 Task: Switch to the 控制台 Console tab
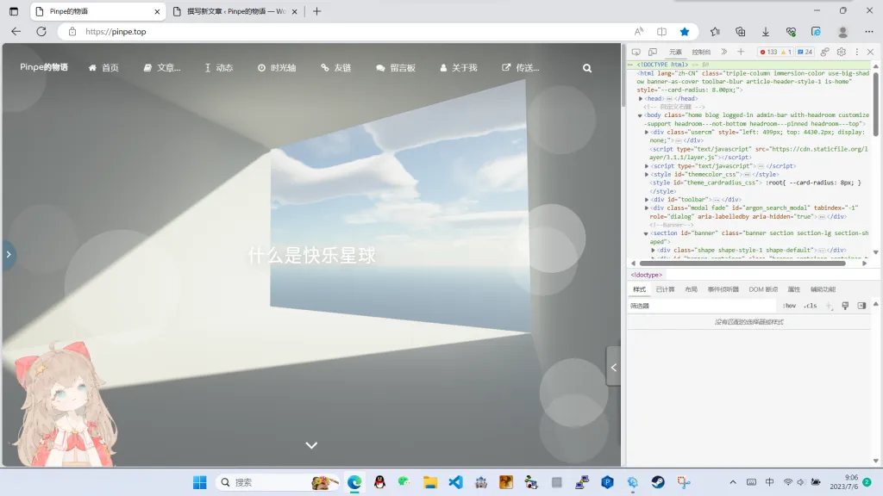pyautogui.click(x=701, y=52)
